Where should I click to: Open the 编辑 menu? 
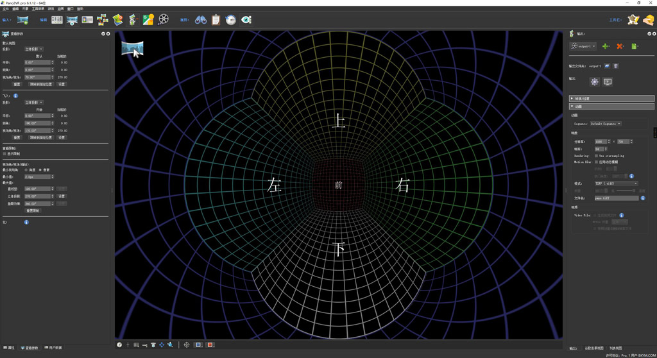[x=15, y=9]
